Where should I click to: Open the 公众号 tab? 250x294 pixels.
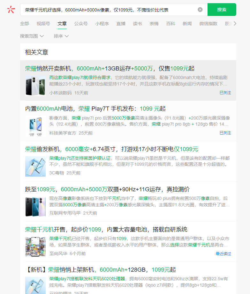[81, 24]
